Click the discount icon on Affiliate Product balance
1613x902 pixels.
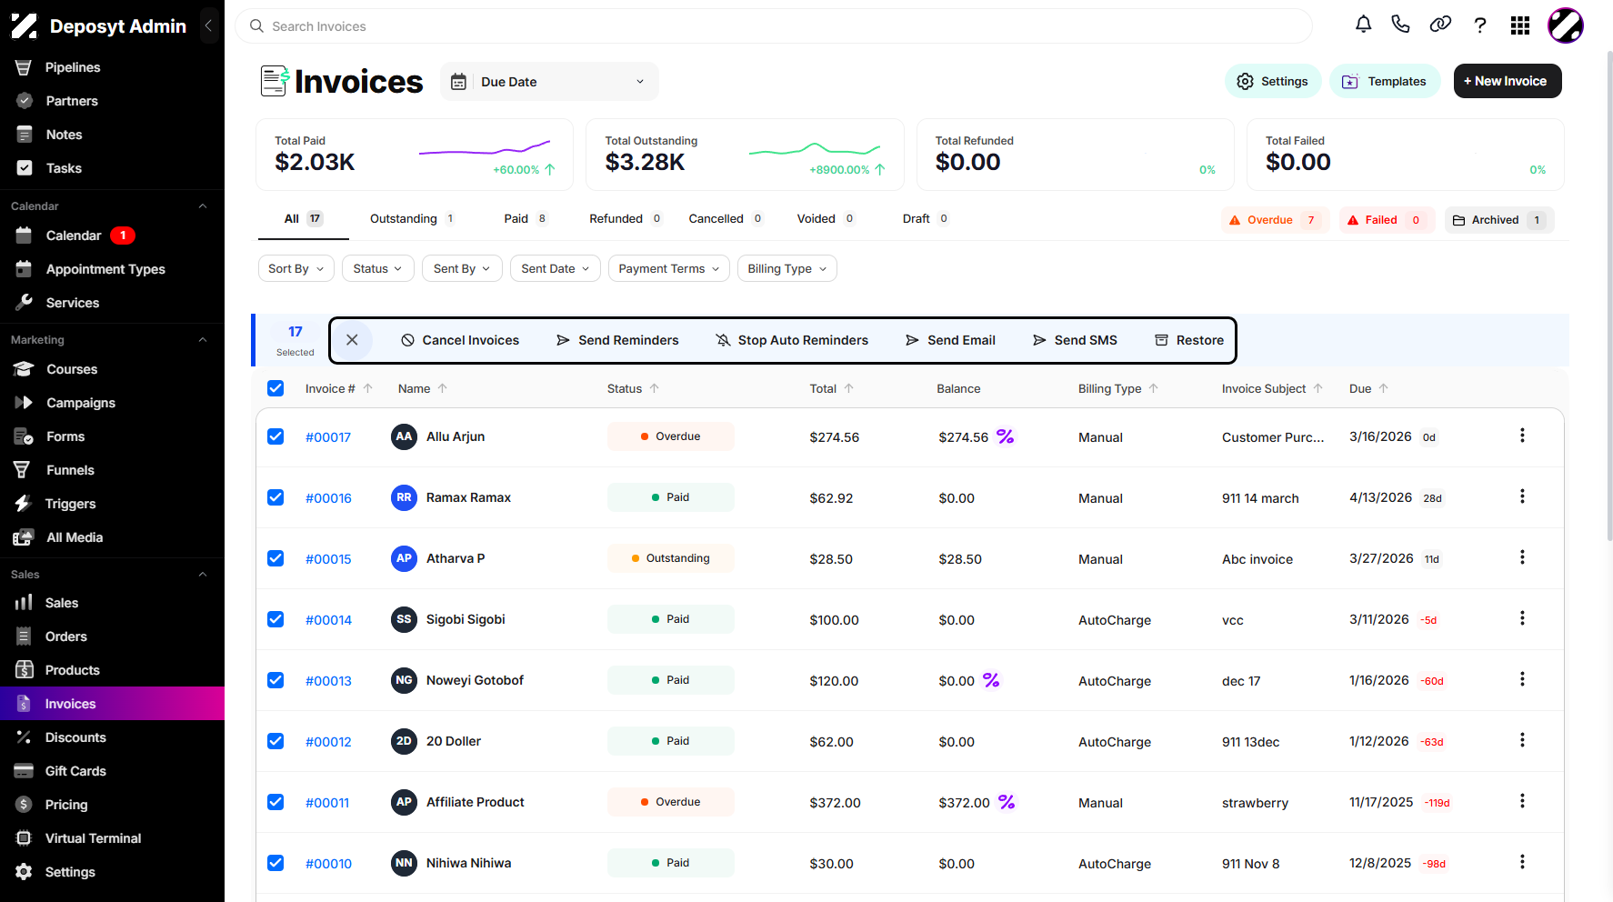[1007, 802]
